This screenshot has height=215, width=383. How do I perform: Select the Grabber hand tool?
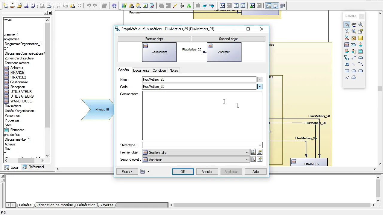coord(354,25)
